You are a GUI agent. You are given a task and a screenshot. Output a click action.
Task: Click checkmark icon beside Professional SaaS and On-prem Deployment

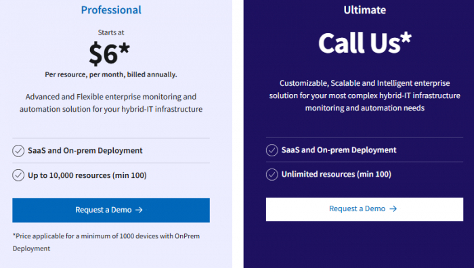pos(18,151)
